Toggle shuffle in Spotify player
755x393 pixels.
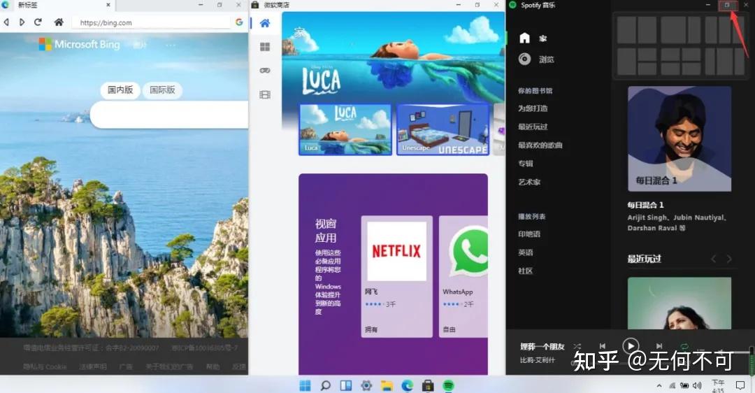coord(577,346)
